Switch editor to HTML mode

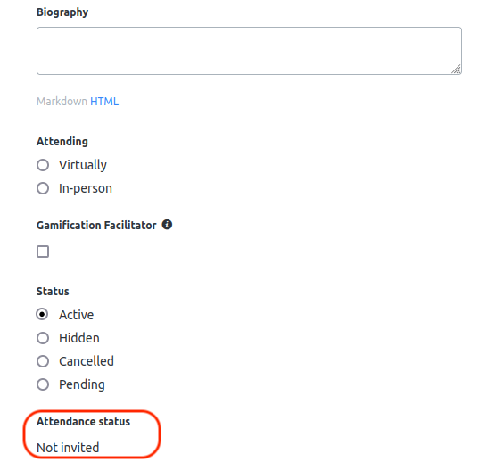(104, 102)
